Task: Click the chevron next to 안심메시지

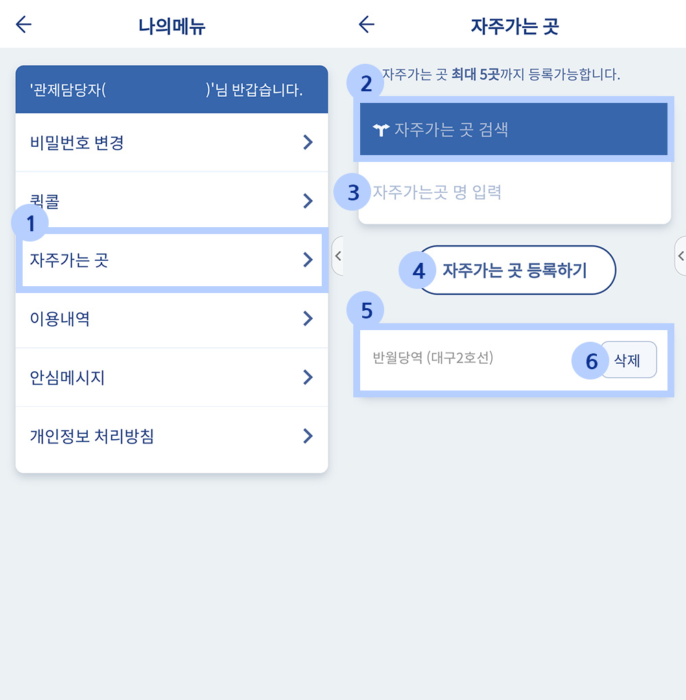Action: [308, 377]
